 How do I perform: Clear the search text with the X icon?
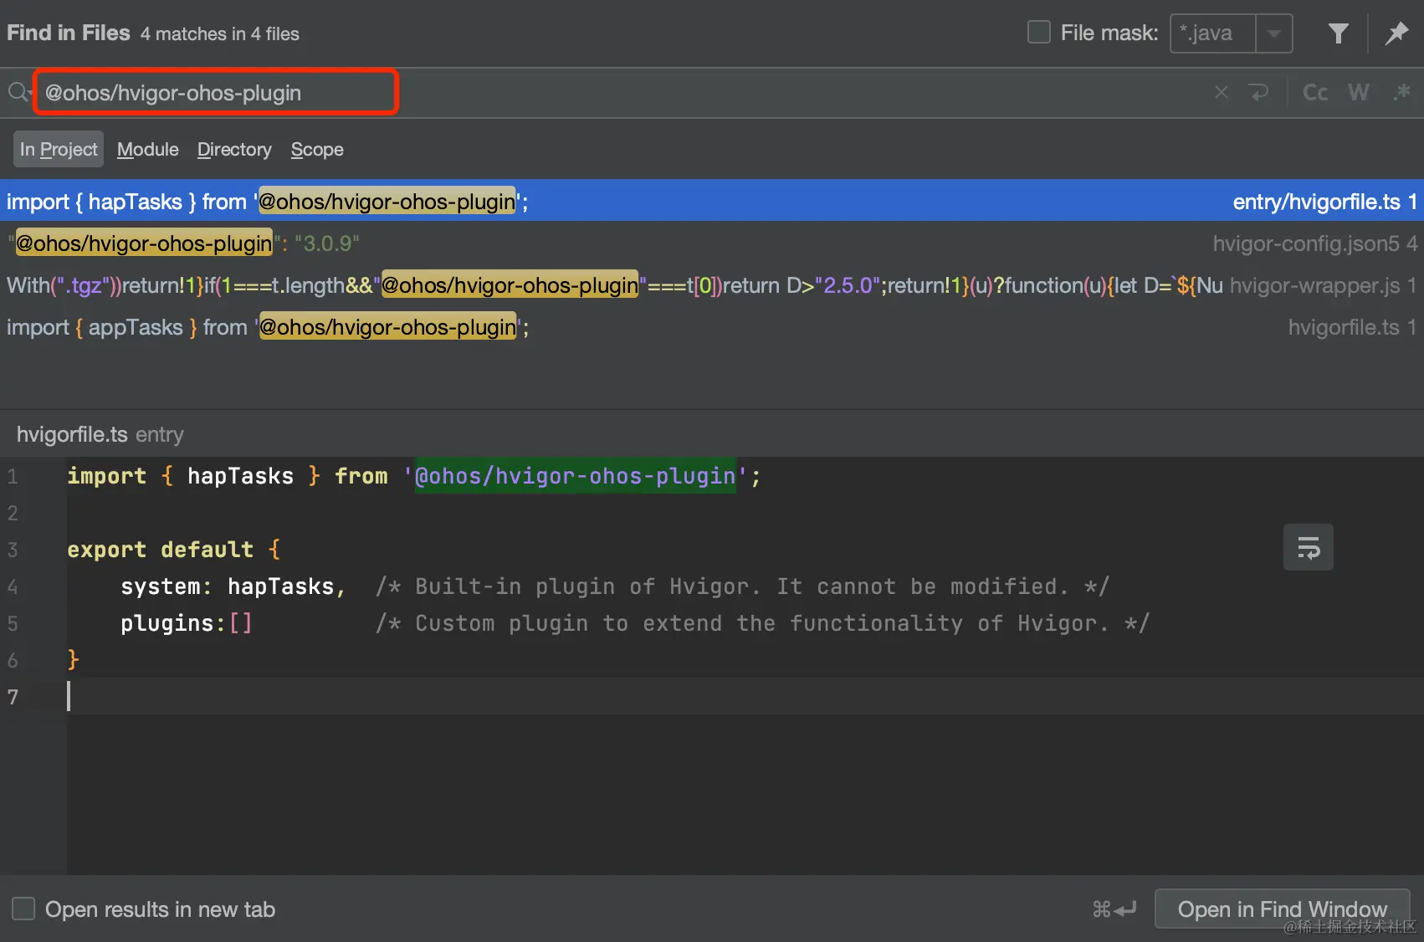pyautogui.click(x=1222, y=93)
